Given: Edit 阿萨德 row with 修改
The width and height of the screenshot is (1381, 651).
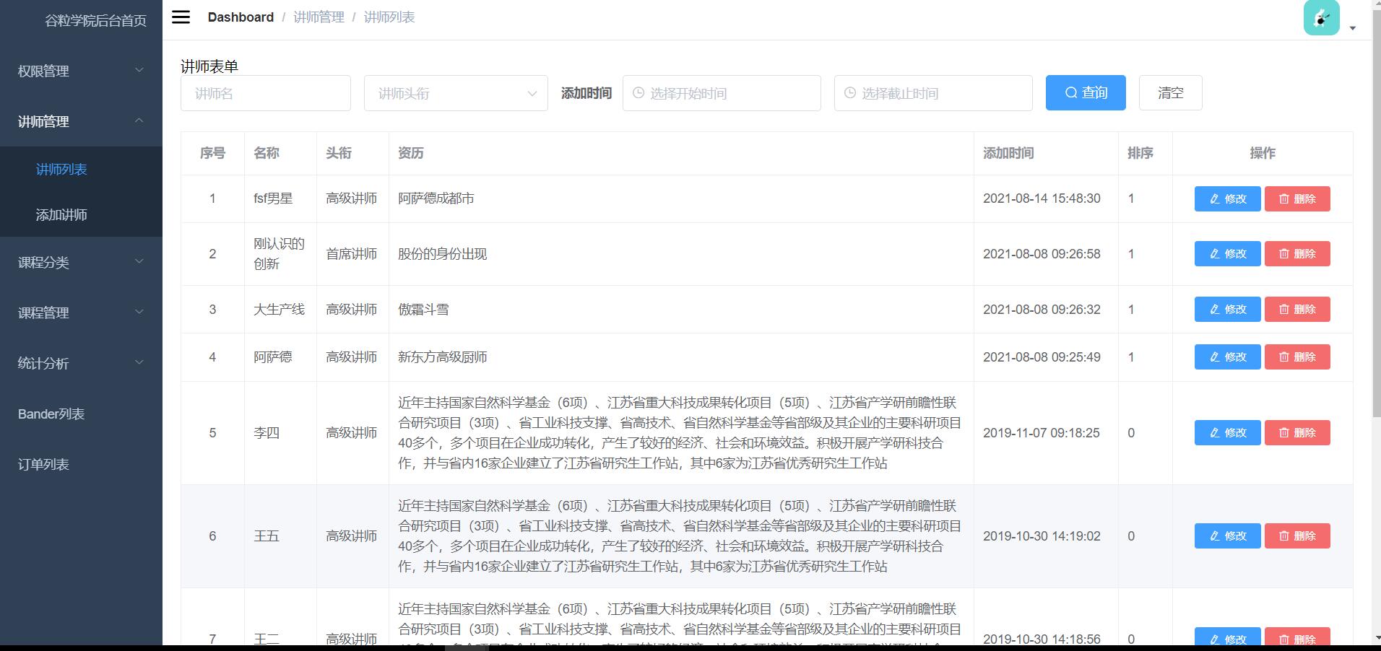Looking at the screenshot, I should tap(1227, 357).
